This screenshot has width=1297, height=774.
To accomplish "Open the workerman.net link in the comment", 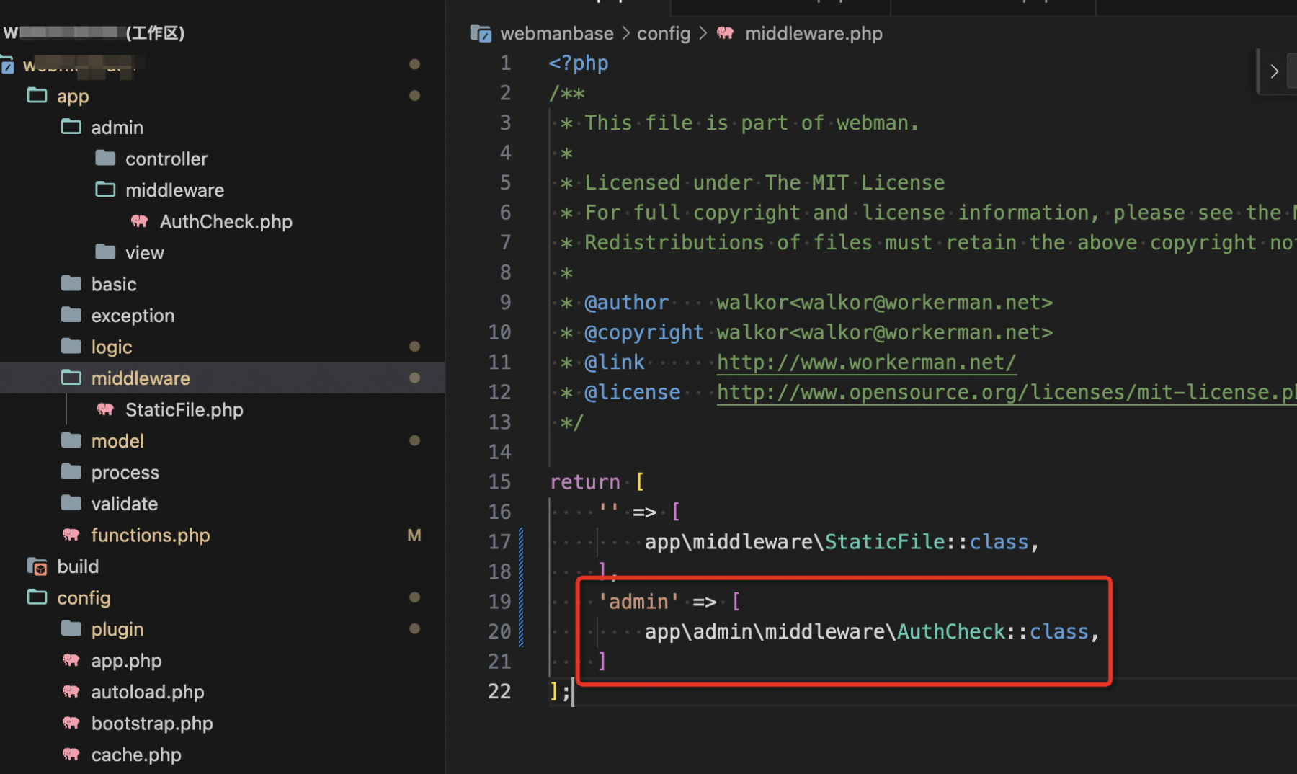I will (x=866, y=362).
